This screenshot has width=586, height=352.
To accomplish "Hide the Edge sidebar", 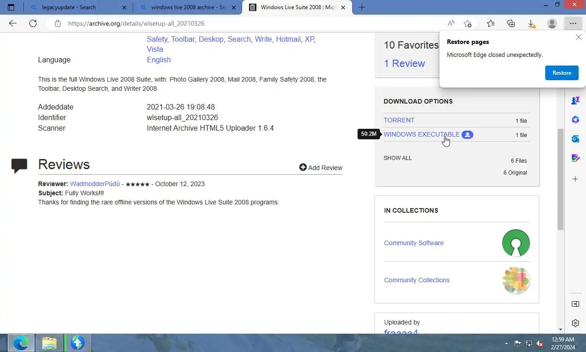I will point(575,304).
